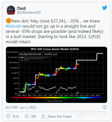112x122 pixels.
Task: Follow the #bitcoin hashtag link
Action: [x=14, y=26]
